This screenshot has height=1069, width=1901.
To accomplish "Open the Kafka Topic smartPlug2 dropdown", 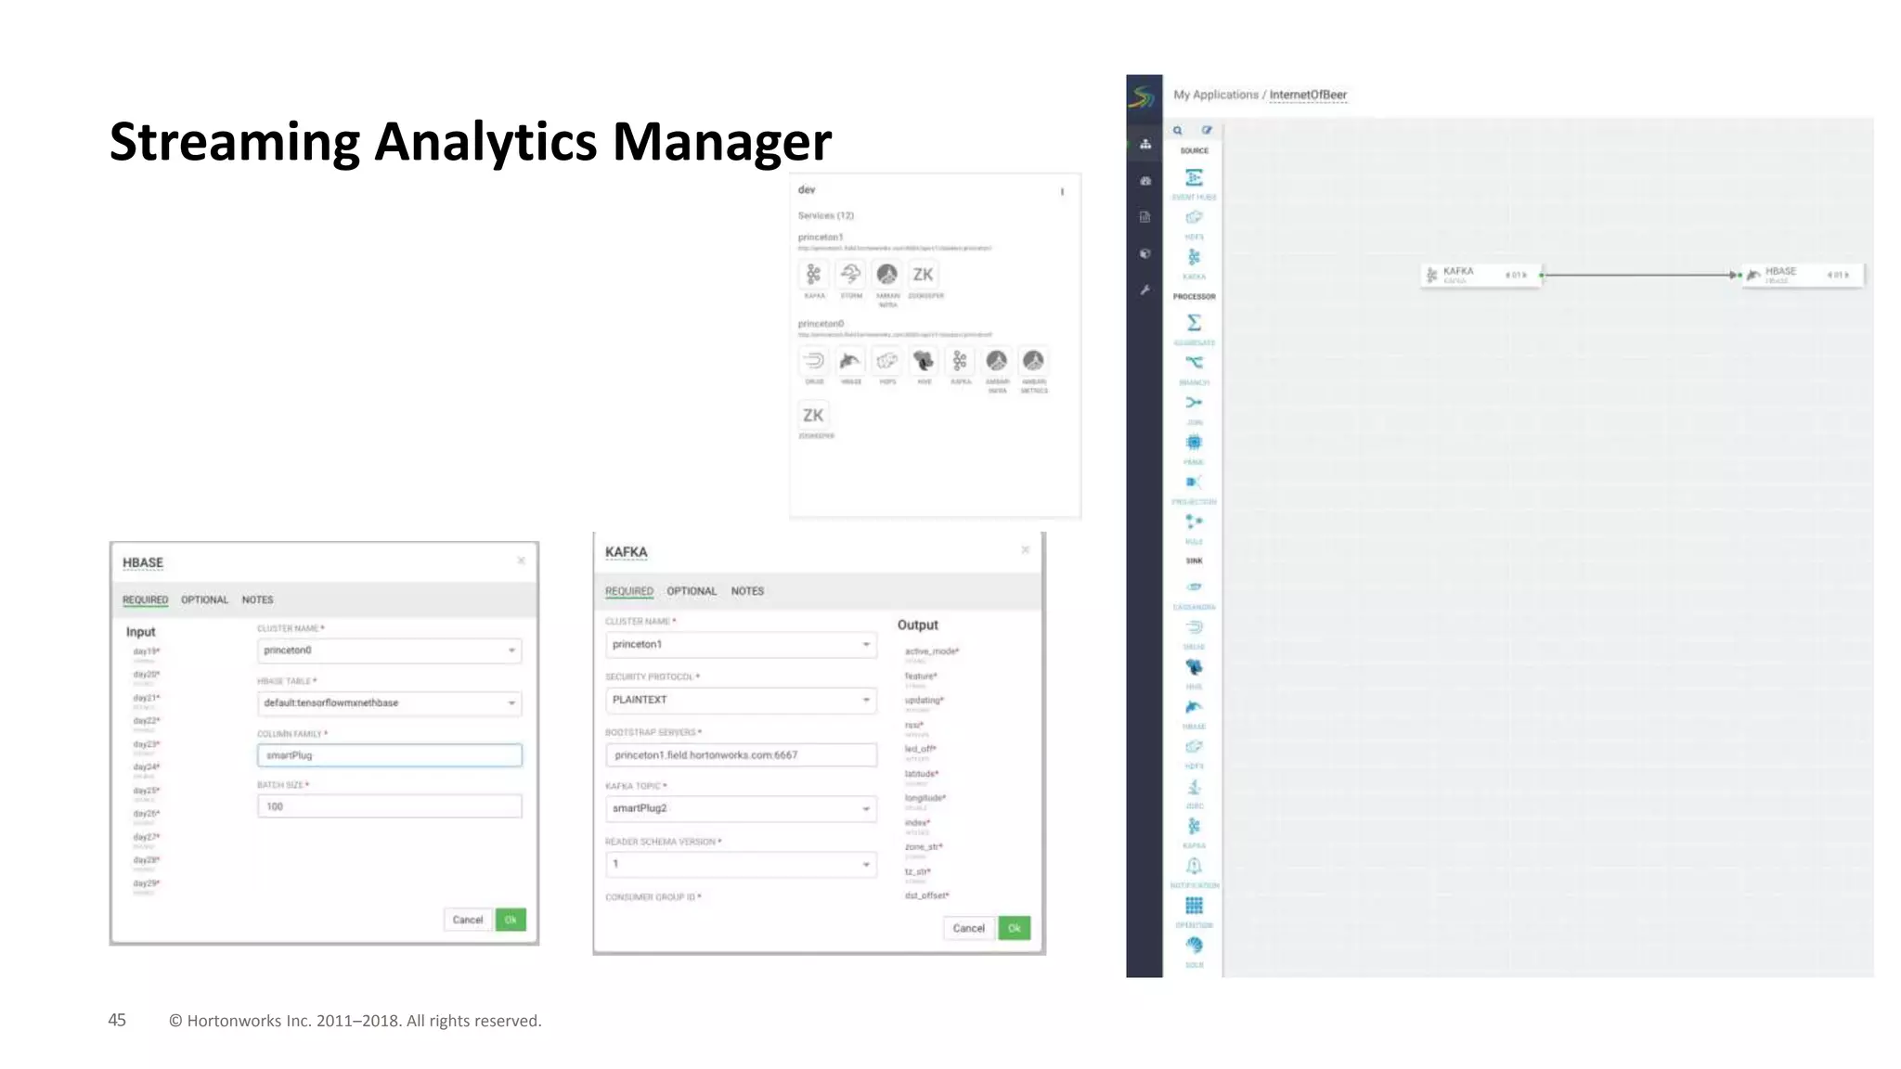I will click(741, 809).
